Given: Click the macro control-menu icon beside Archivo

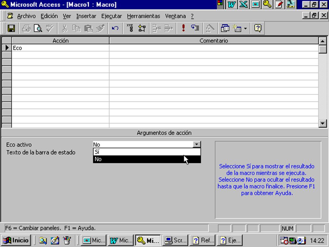Looking at the screenshot, I should pos(10,16).
